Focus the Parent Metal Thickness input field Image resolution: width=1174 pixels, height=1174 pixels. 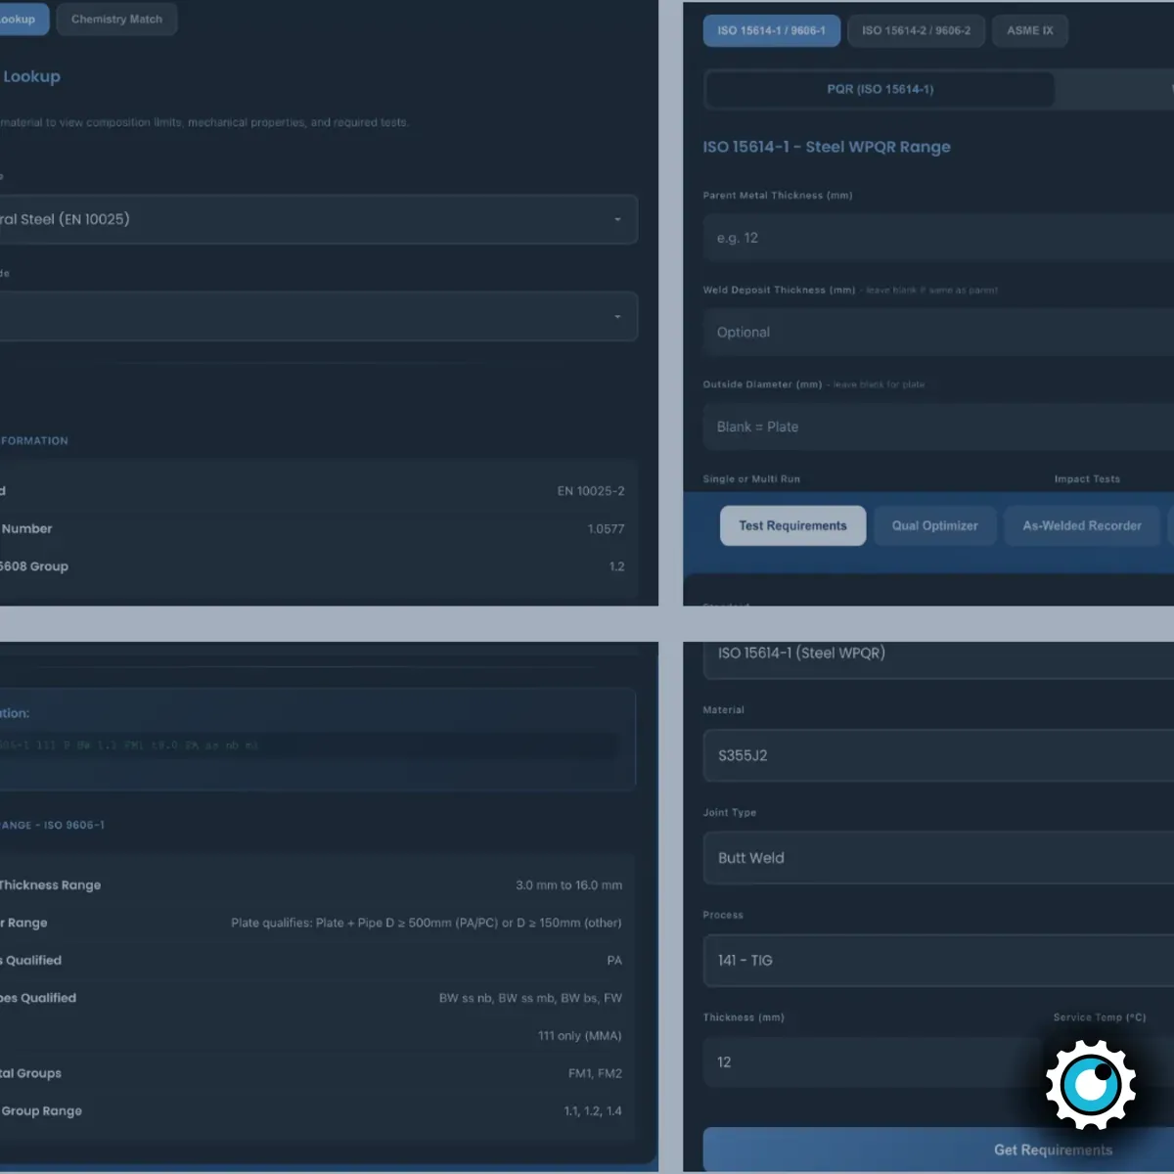pos(938,238)
